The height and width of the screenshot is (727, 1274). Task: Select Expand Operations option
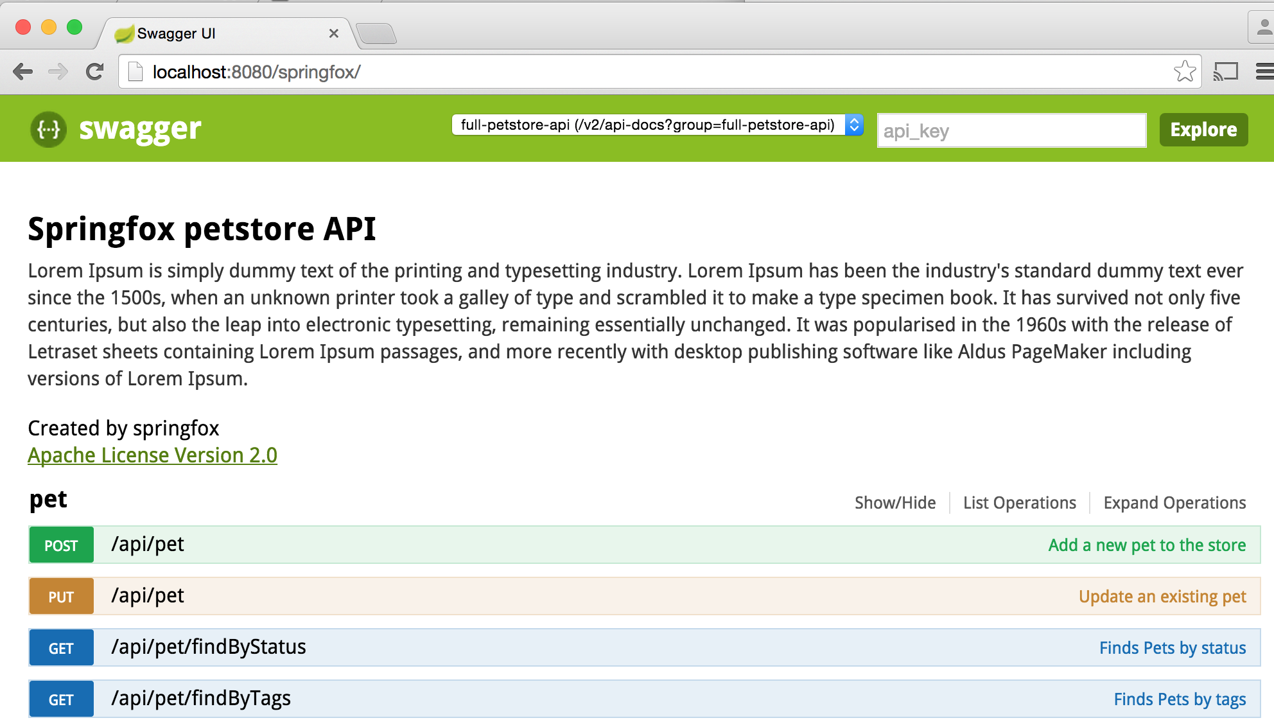[1175, 502]
